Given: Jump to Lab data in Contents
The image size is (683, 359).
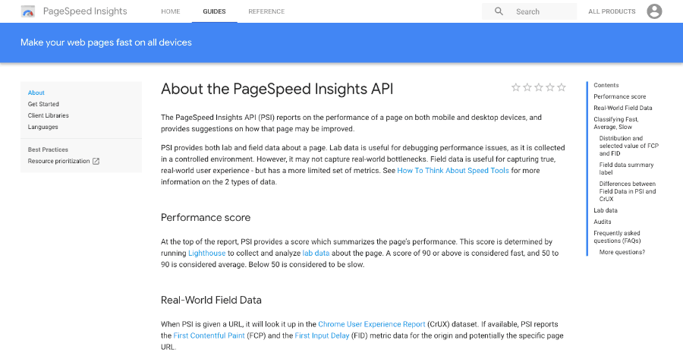Looking at the screenshot, I should pyautogui.click(x=605, y=210).
